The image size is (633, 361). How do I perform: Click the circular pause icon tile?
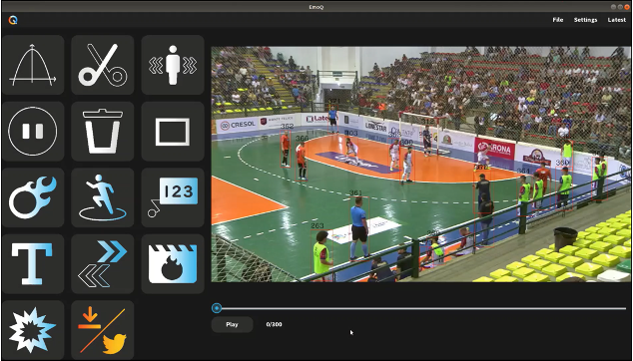33,131
